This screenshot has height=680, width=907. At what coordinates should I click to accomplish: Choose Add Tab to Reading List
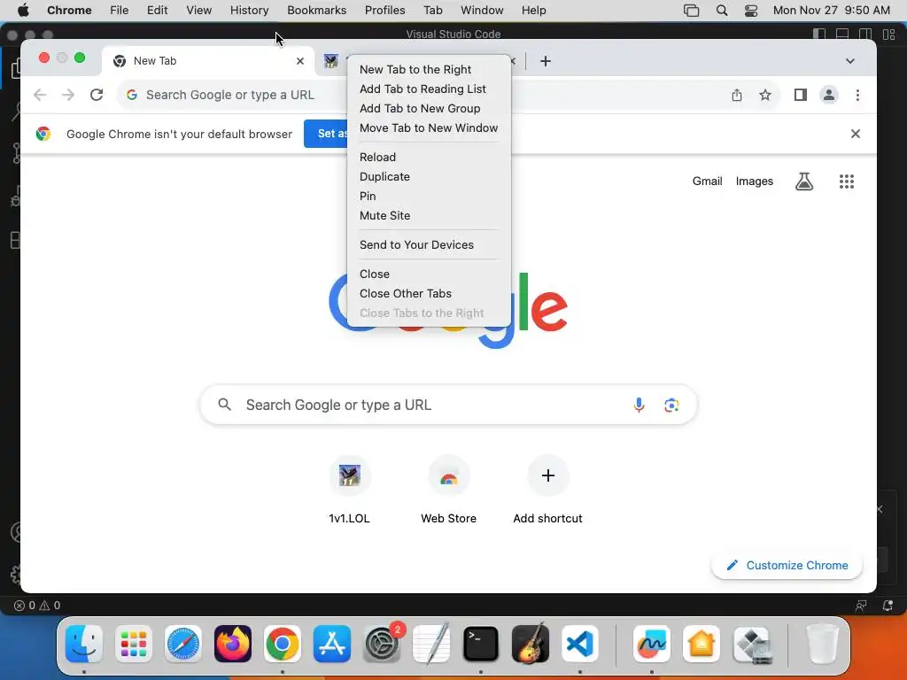[x=422, y=89]
